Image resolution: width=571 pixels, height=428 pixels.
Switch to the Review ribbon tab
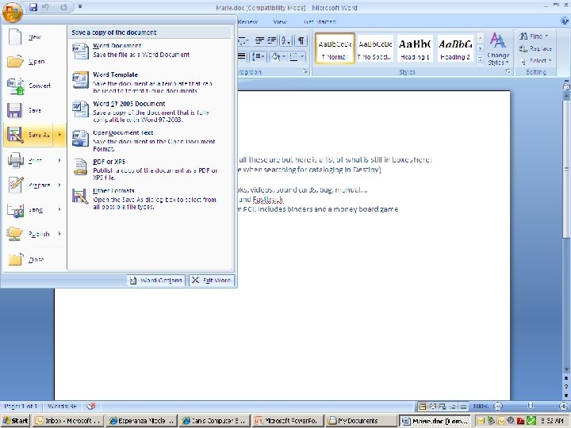pos(247,21)
